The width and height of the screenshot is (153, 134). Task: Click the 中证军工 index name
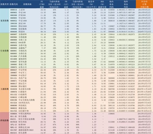(23, 73)
